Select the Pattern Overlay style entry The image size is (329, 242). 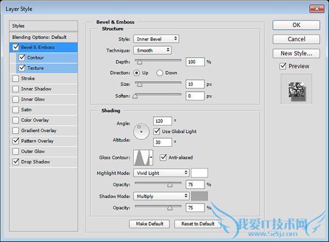(x=37, y=141)
